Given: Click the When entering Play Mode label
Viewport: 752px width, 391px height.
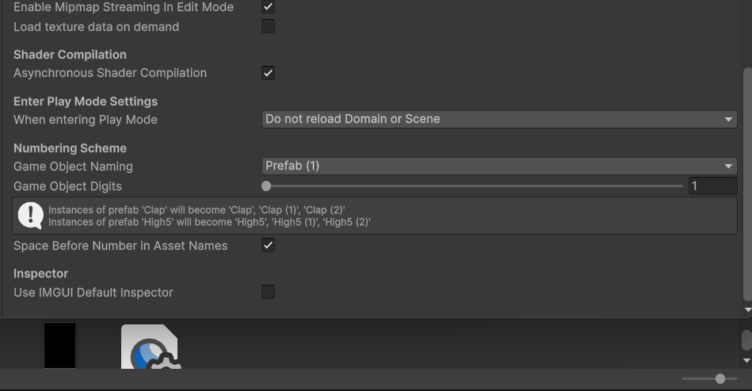Looking at the screenshot, I should tap(86, 120).
